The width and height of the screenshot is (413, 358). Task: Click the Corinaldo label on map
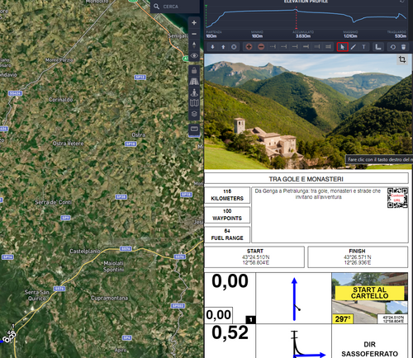pos(61,100)
